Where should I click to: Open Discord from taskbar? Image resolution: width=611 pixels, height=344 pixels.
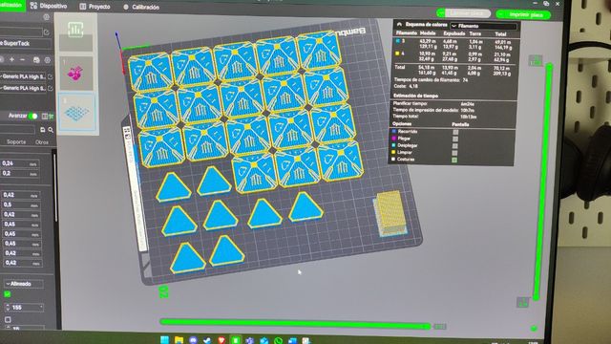point(193,340)
